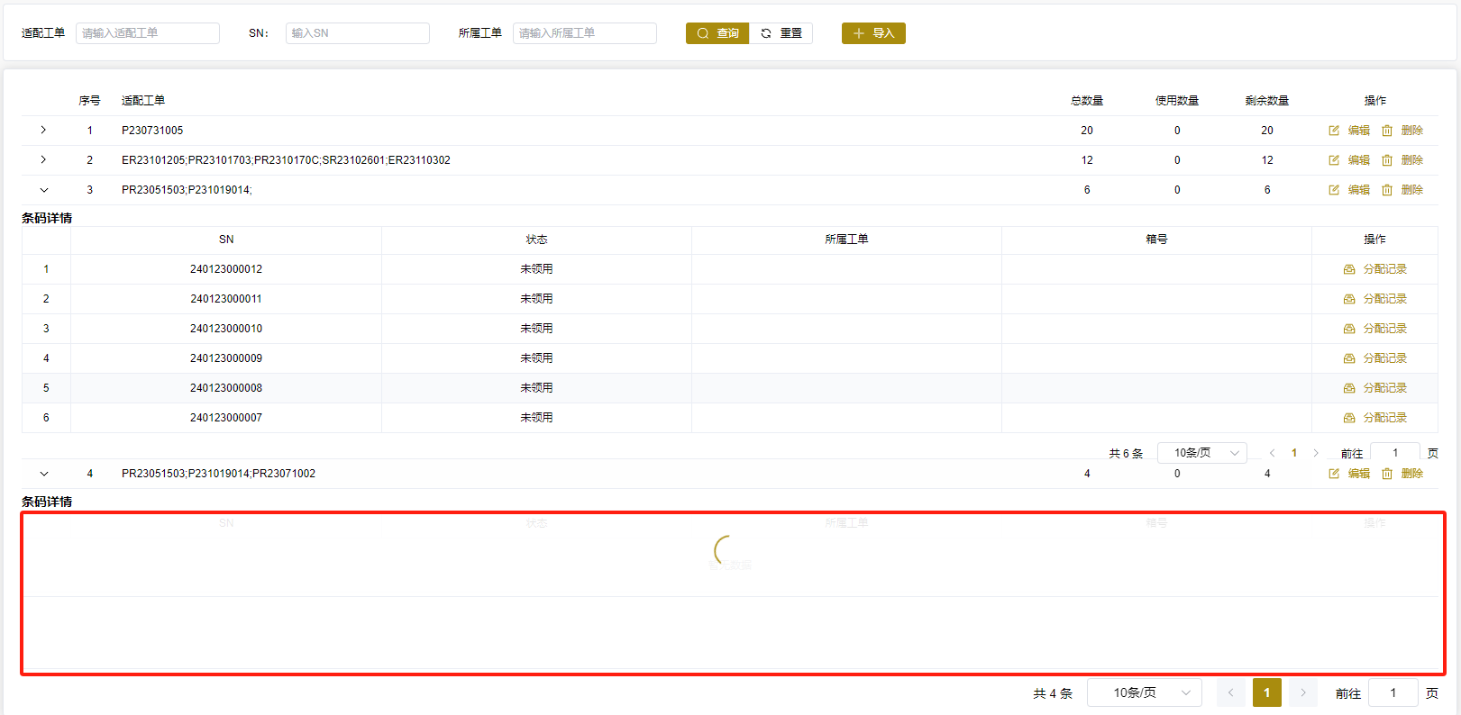
Task: Expand row 1 P230731005
Action: click(43, 131)
